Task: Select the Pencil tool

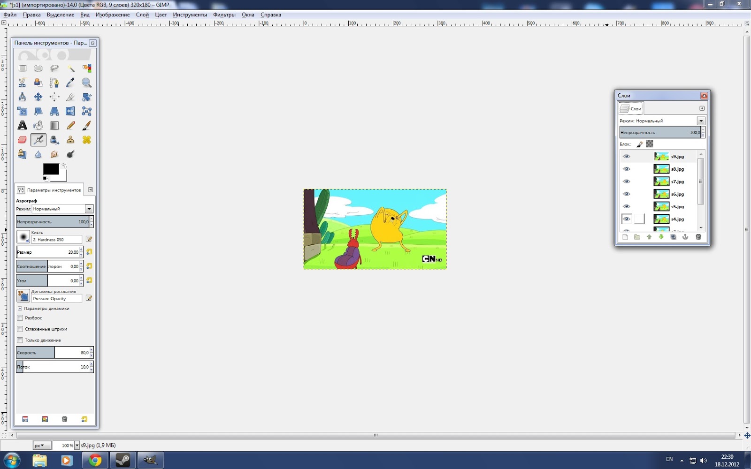Action: coord(70,126)
